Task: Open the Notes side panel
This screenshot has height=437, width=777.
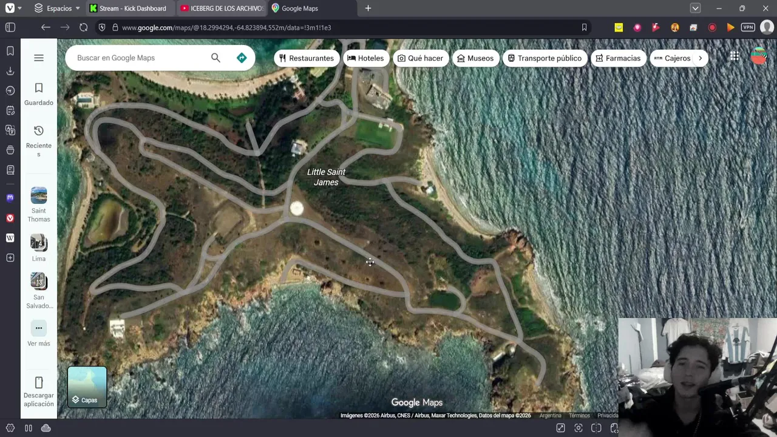Action: [x=10, y=110]
